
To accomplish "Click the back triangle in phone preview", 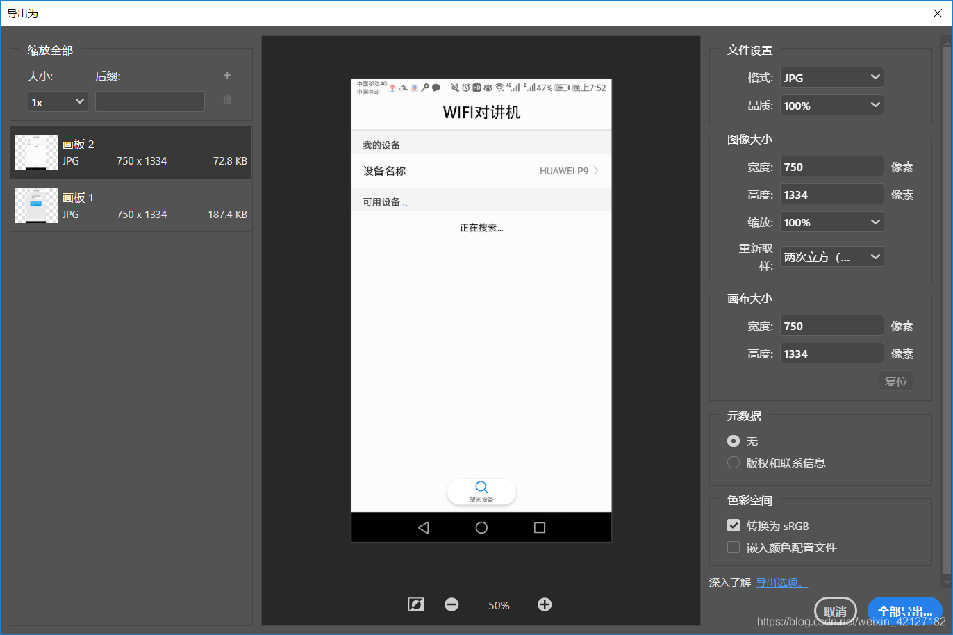I will pos(424,527).
